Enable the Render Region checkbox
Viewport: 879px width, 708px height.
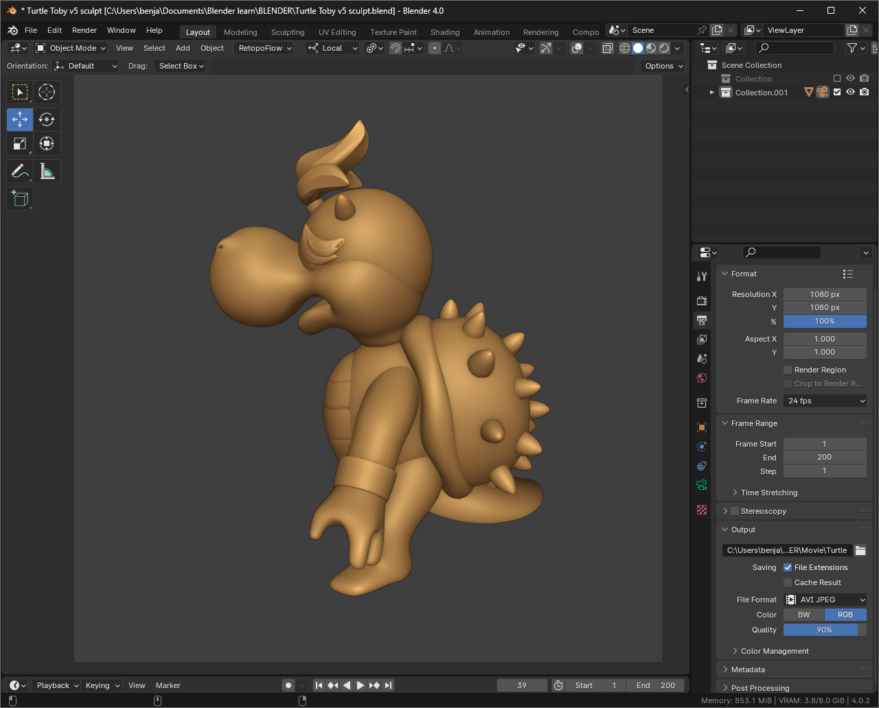tap(788, 370)
